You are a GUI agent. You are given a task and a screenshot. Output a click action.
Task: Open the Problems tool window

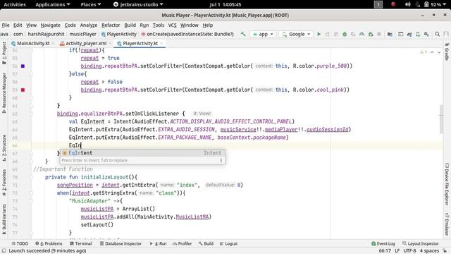[49, 243]
